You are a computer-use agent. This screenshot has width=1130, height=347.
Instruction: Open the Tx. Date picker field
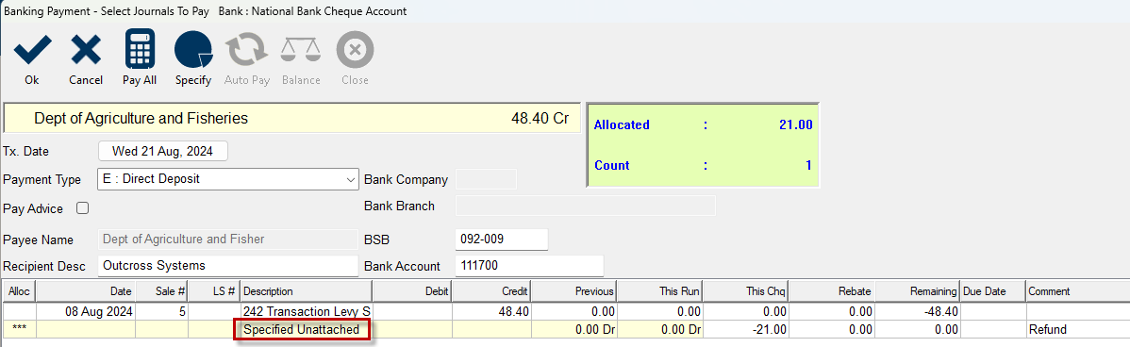click(163, 151)
